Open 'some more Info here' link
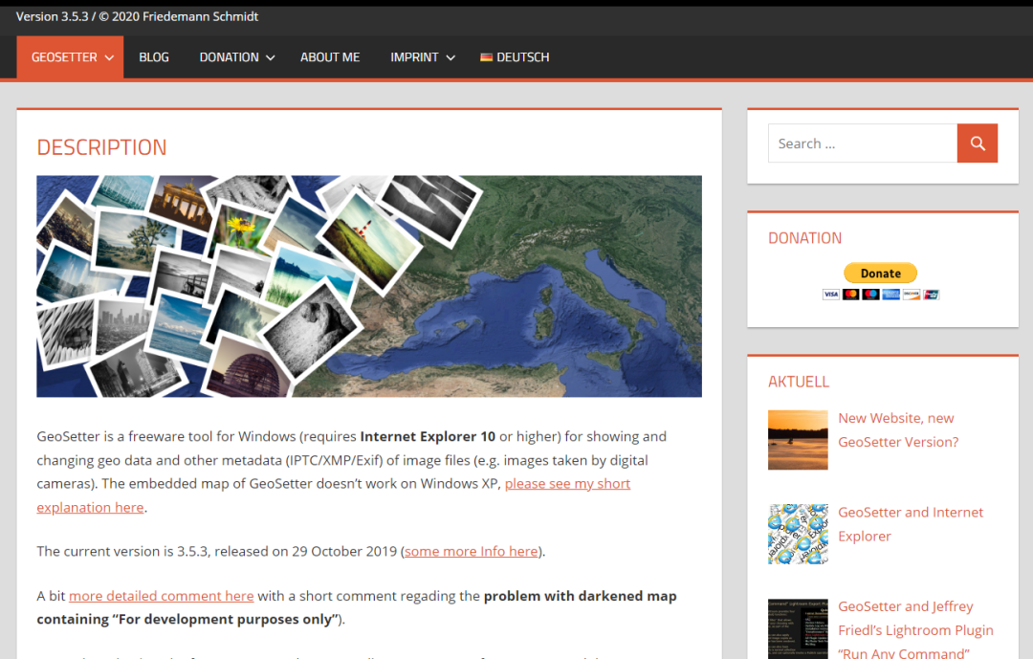The height and width of the screenshot is (659, 1033). [471, 552]
